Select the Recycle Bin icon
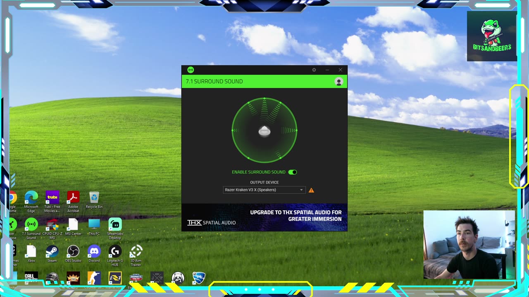The height and width of the screenshot is (297, 529). pos(94,200)
